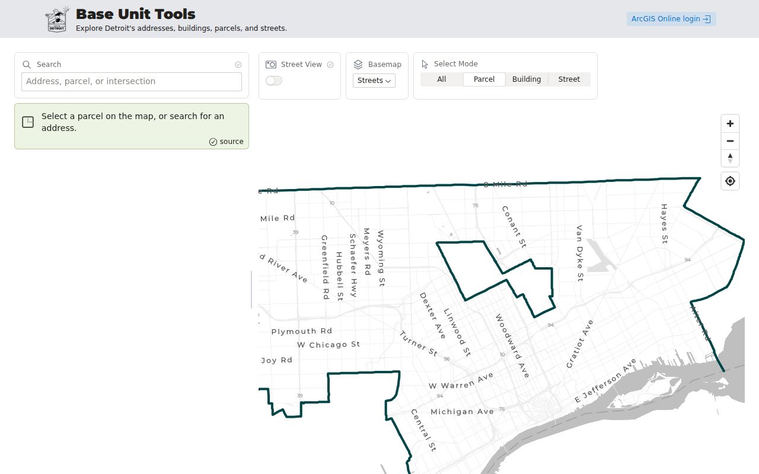Open the ArcGIS Online login

[671, 19]
